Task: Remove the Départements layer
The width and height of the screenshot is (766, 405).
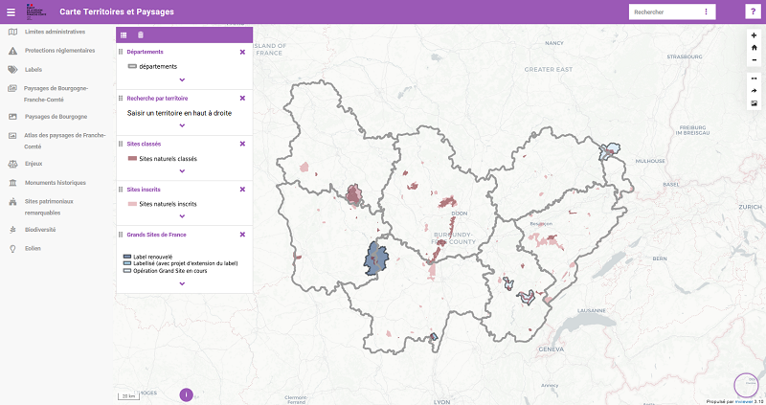Action: (x=242, y=52)
